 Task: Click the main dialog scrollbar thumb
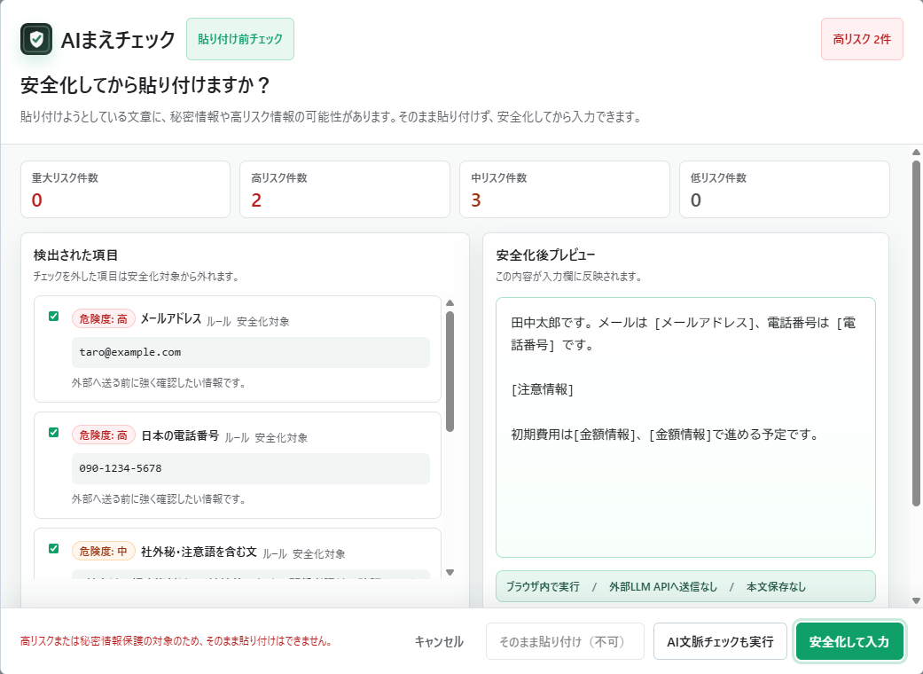[916, 333]
